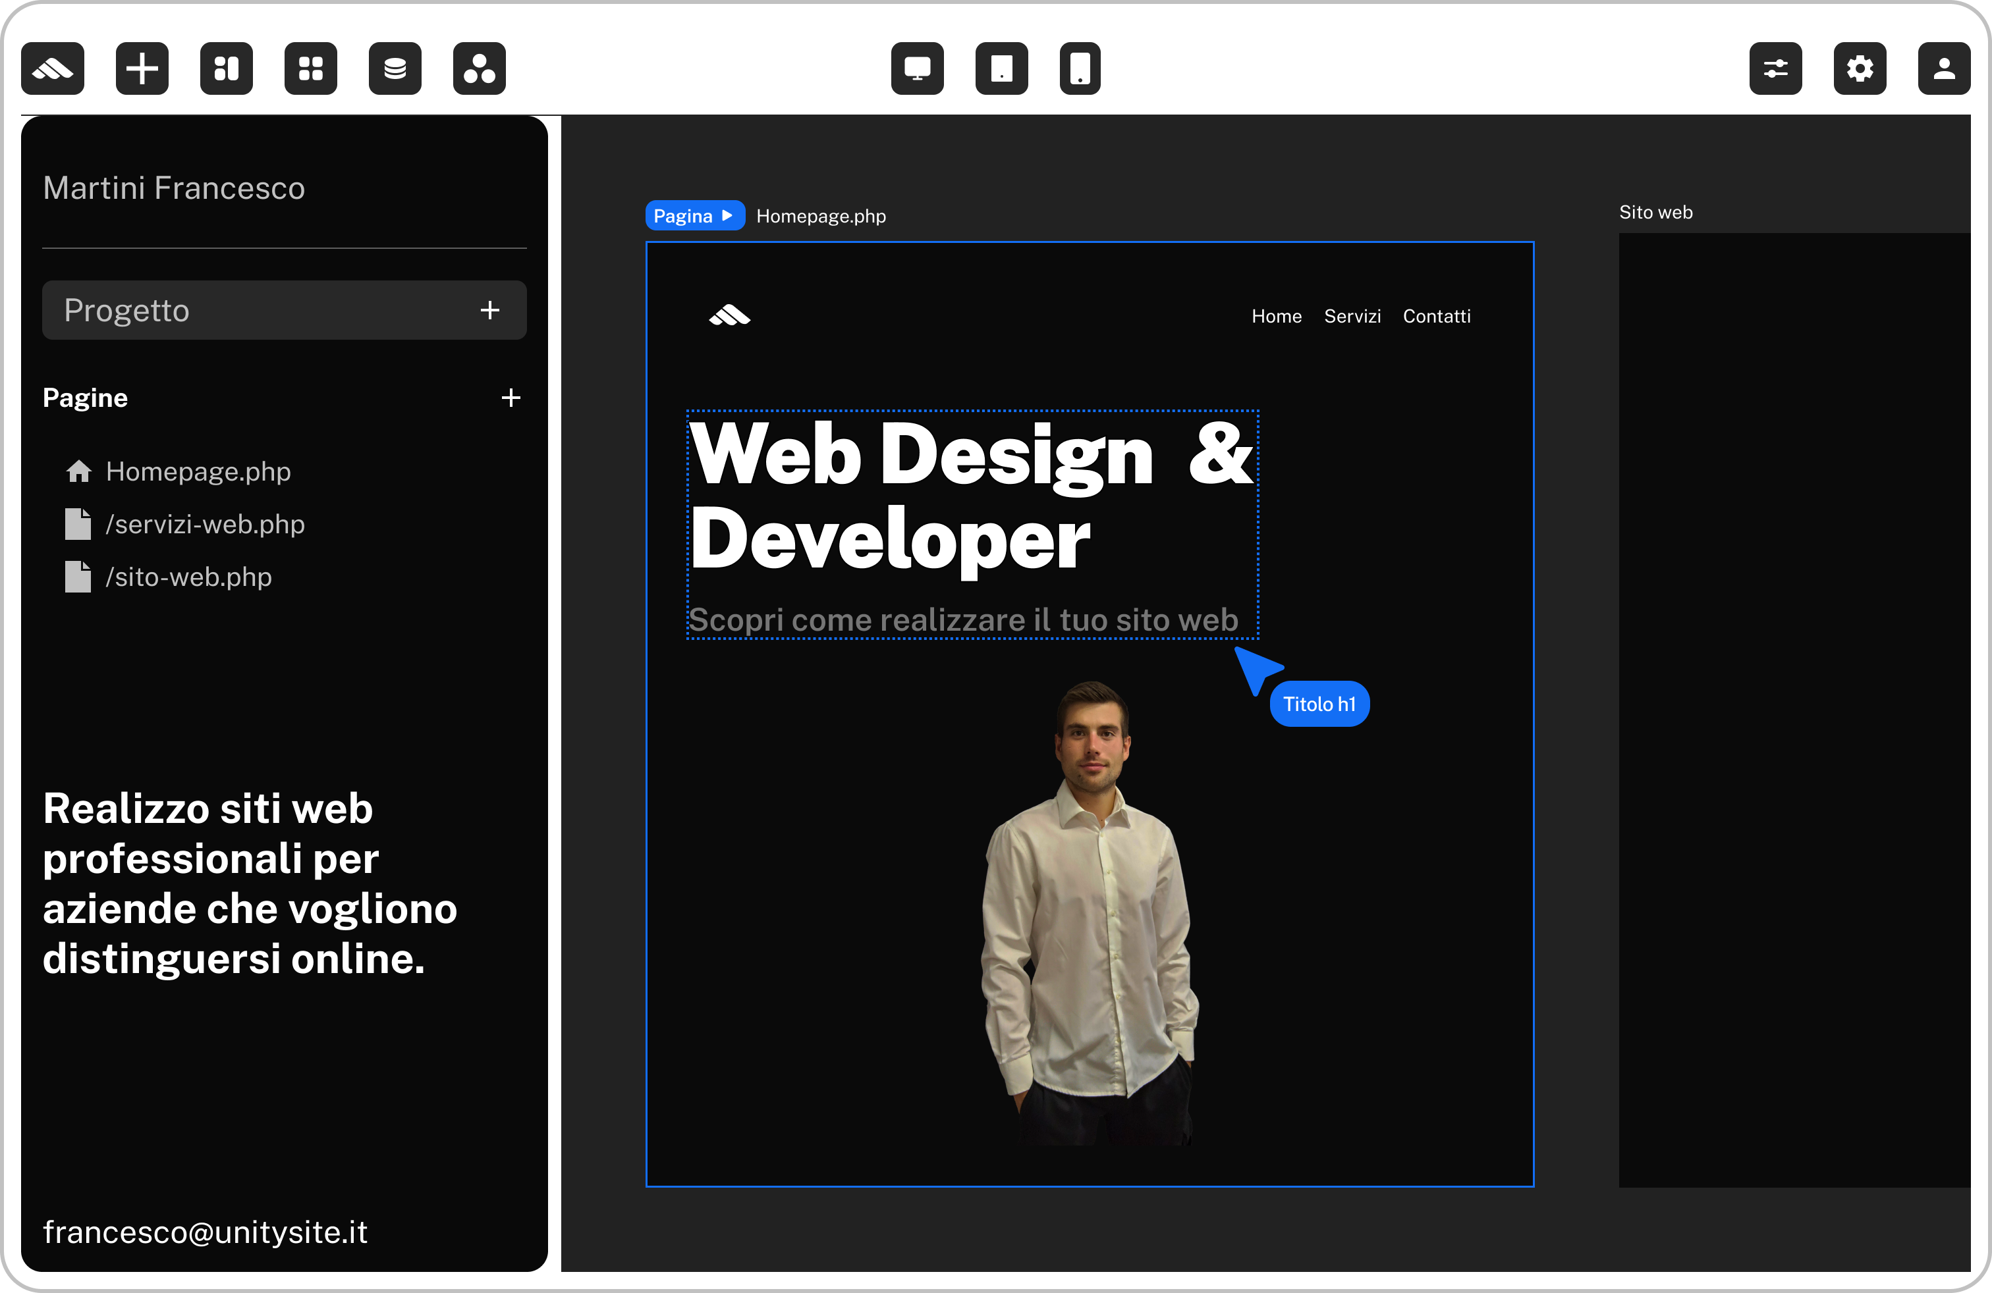Switch to tablet viewport preview
The image size is (1992, 1293).
[1002, 68]
